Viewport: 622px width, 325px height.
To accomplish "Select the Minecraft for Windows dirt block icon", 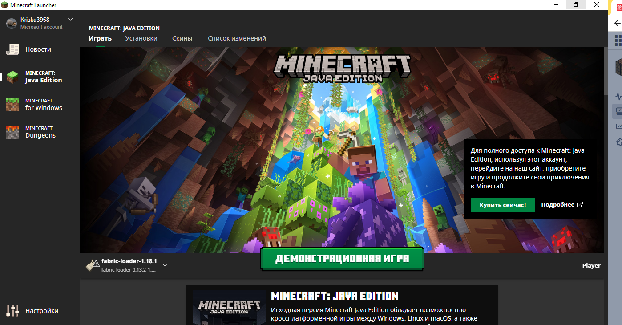I will click(x=13, y=105).
